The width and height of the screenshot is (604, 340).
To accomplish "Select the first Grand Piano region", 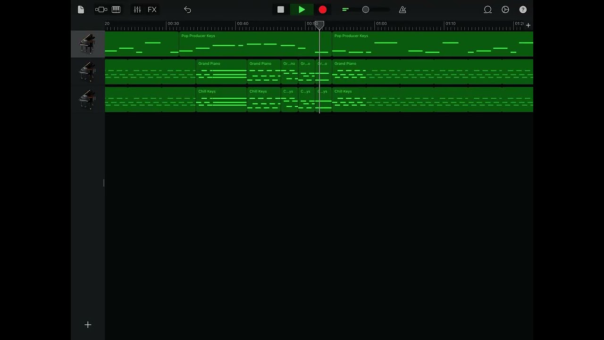I will tap(221, 72).
